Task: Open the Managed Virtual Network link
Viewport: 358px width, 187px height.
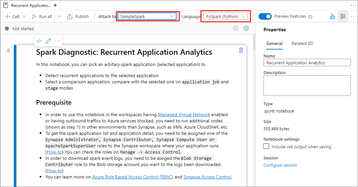Action: coord(184,114)
